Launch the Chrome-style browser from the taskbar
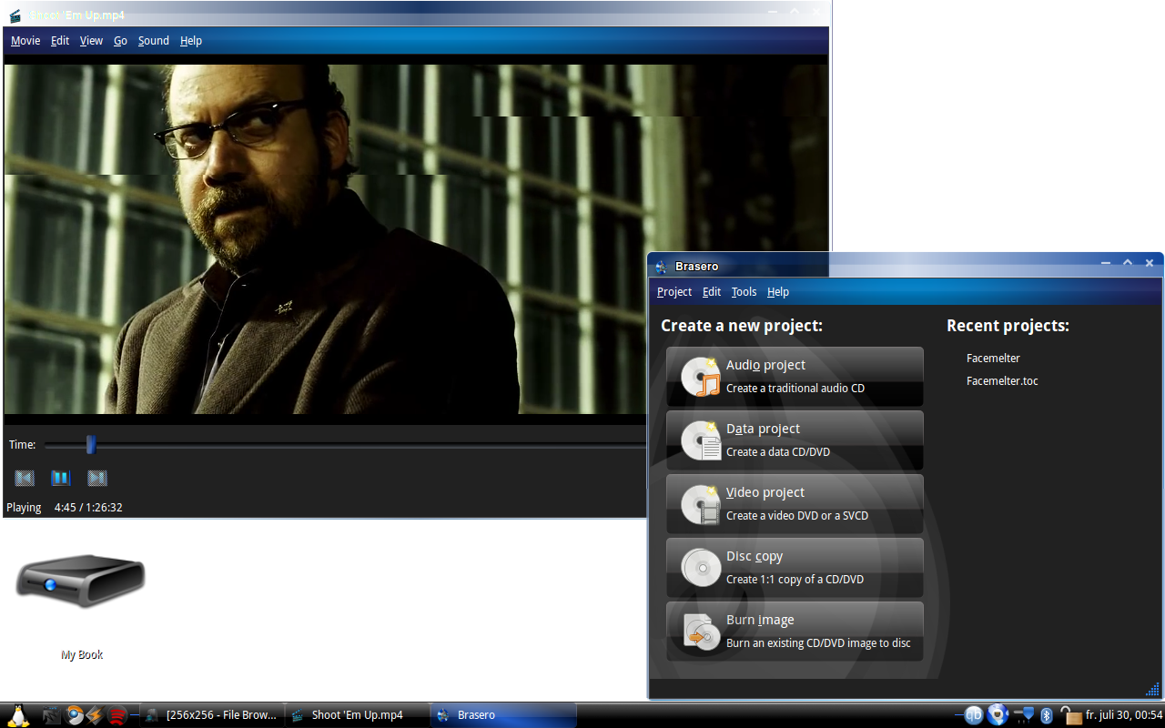This screenshot has width=1165, height=728. (75, 715)
